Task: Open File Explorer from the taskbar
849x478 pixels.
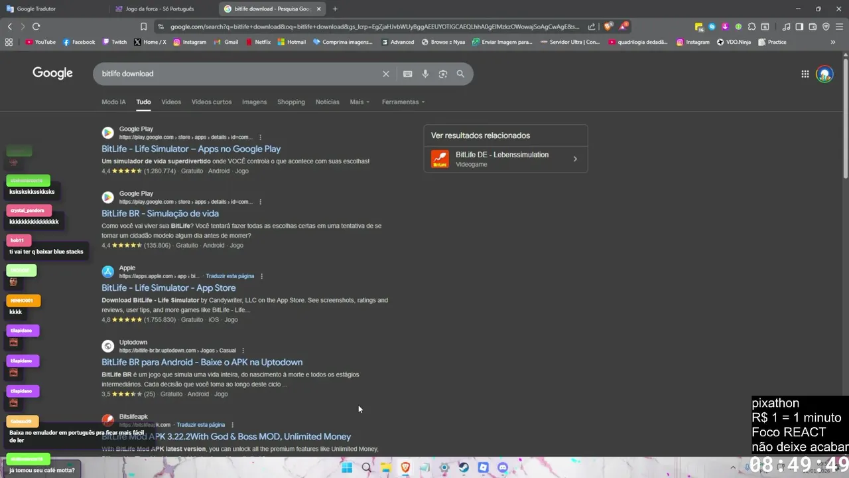Action: pyautogui.click(x=385, y=467)
